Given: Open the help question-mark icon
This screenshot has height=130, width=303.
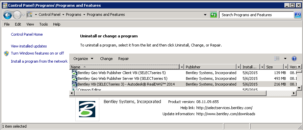Looking at the screenshot, I should [294, 59].
